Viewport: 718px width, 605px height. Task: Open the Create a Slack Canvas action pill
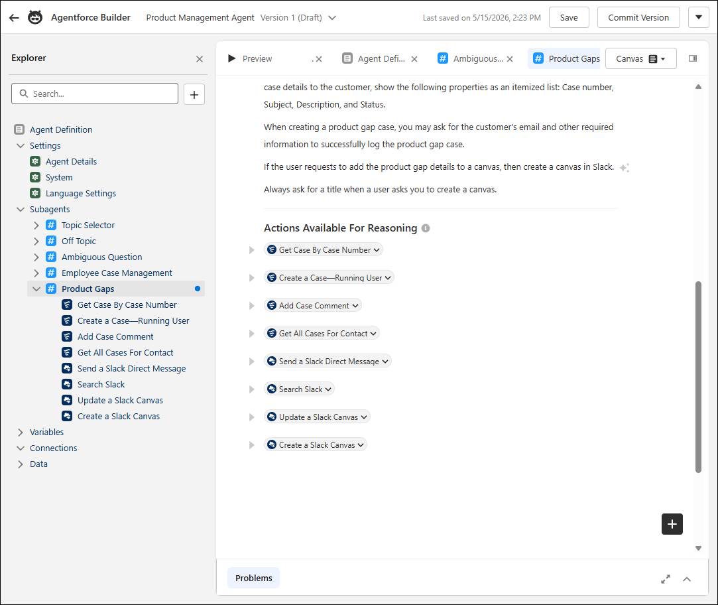[316, 445]
